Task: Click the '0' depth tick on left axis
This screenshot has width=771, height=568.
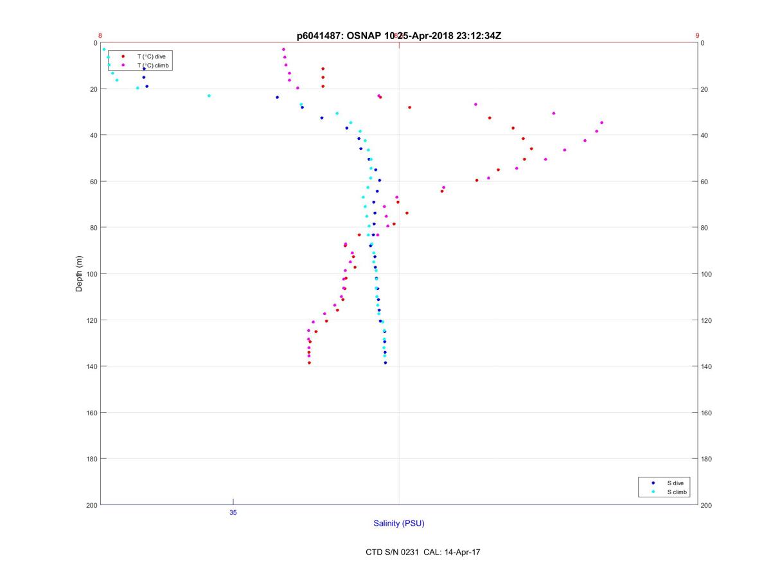Action: 95,43
